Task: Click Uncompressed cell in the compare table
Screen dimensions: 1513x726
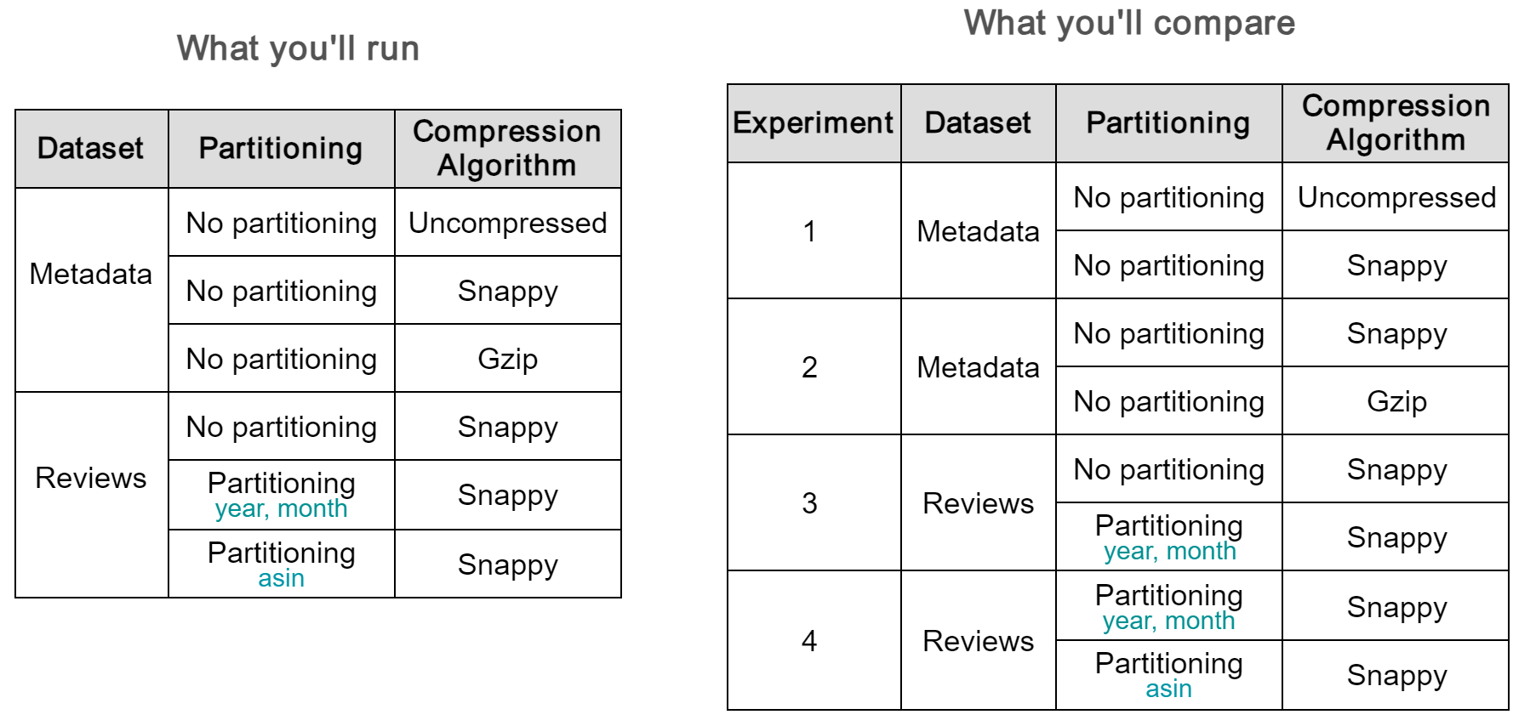Action: click(1396, 197)
